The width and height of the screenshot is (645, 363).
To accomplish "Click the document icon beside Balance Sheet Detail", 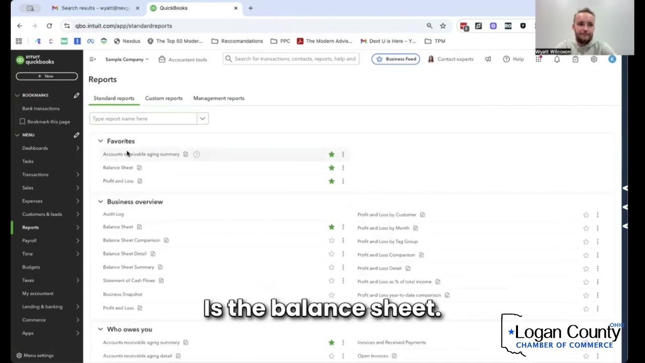I will [153, 254].
